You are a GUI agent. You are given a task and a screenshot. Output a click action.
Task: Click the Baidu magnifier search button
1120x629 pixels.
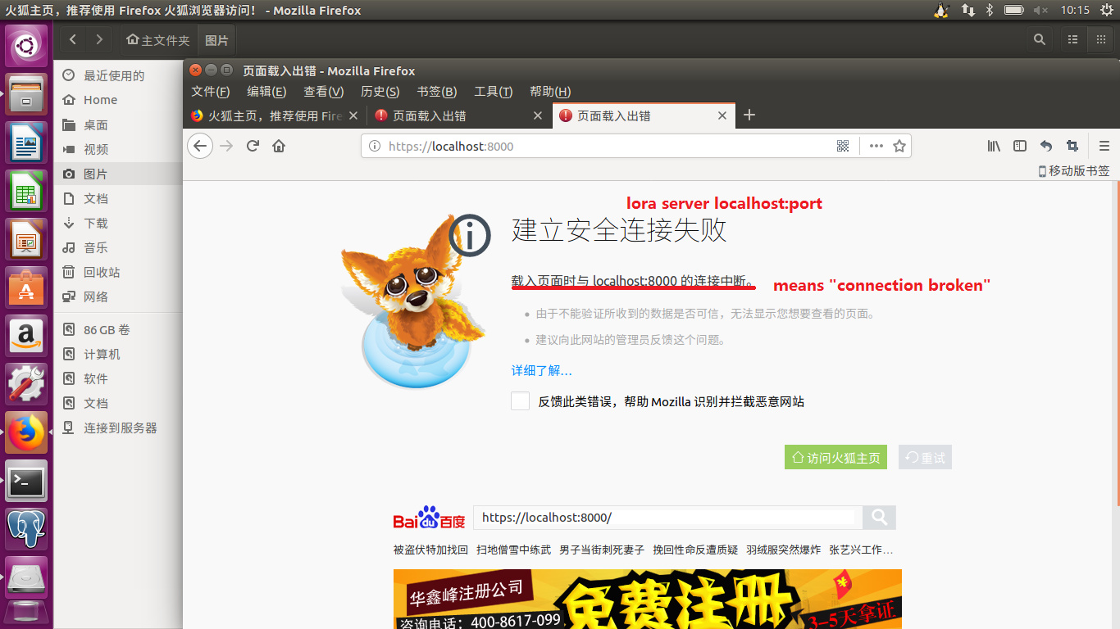pos(879,518)
